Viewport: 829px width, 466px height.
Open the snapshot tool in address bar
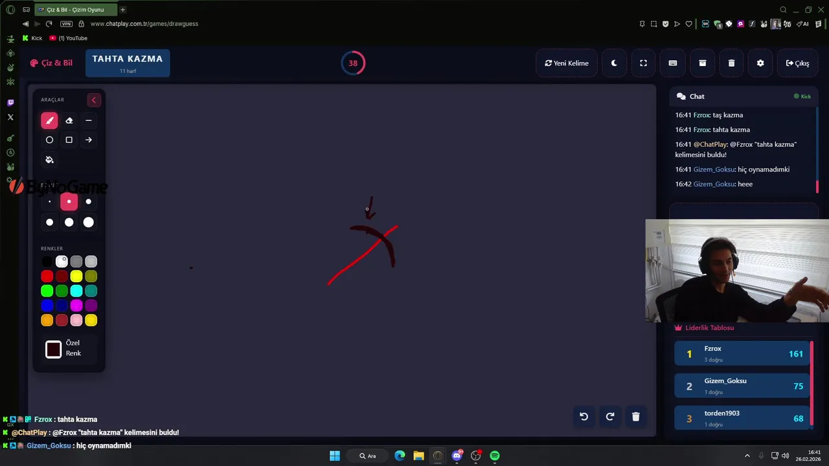click(x=653, y=24)
